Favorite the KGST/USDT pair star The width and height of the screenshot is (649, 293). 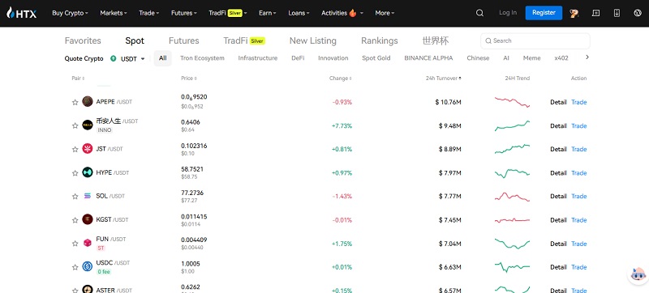point(75,220)
